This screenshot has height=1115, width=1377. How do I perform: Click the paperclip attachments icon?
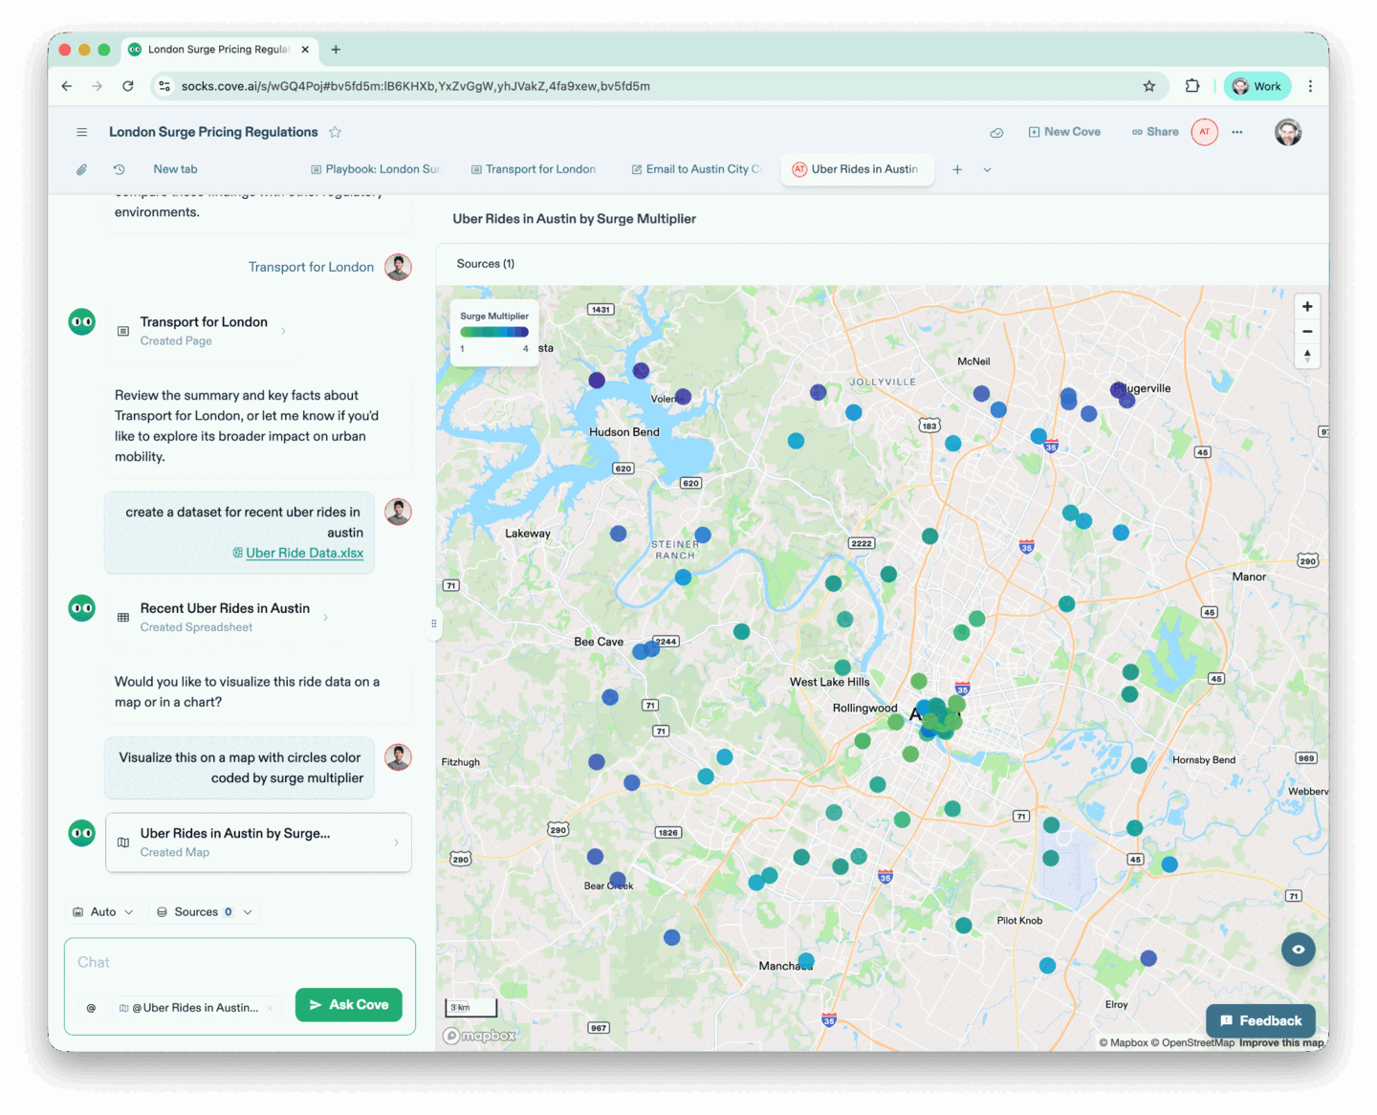(82, 169)
